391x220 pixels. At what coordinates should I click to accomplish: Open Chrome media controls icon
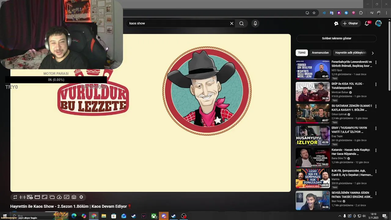point(371,13)
